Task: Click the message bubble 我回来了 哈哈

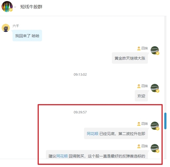Action: pos(27,36)
